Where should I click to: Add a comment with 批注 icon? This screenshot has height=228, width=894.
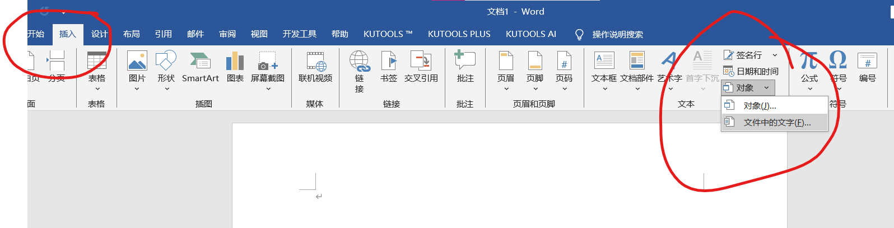[x=465, y=60]
